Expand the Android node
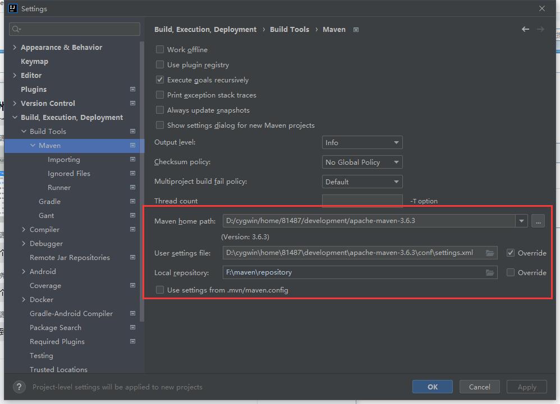 click(x=24, y=271)
